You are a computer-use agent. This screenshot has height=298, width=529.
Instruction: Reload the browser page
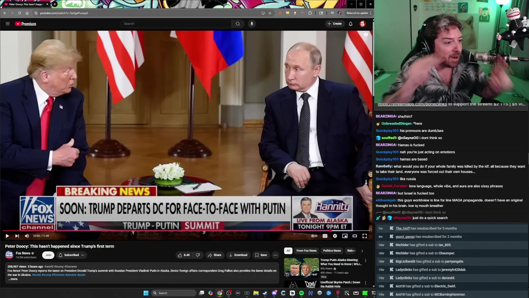tap(19, 13)
